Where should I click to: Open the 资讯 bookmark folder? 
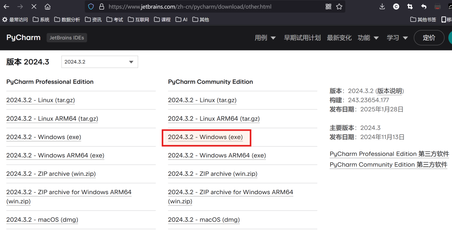click(x=93, y=20)
